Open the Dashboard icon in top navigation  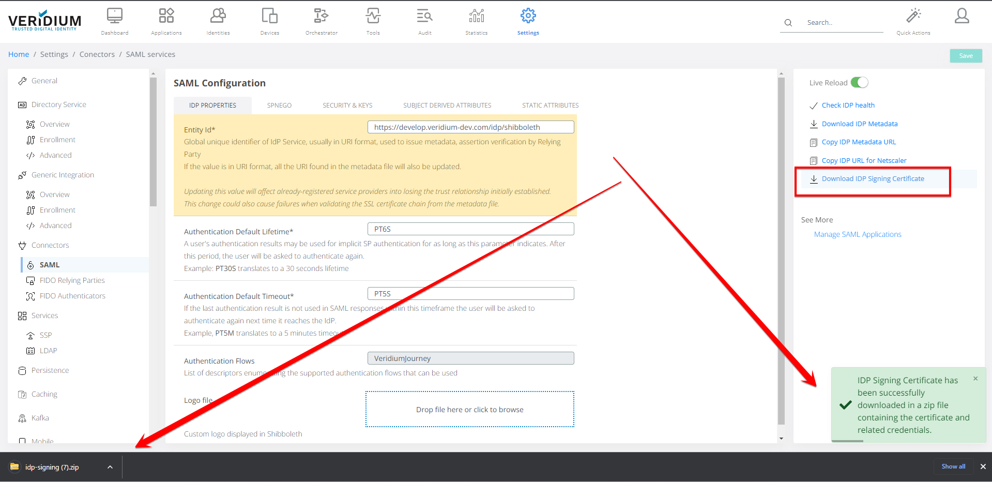114,17
